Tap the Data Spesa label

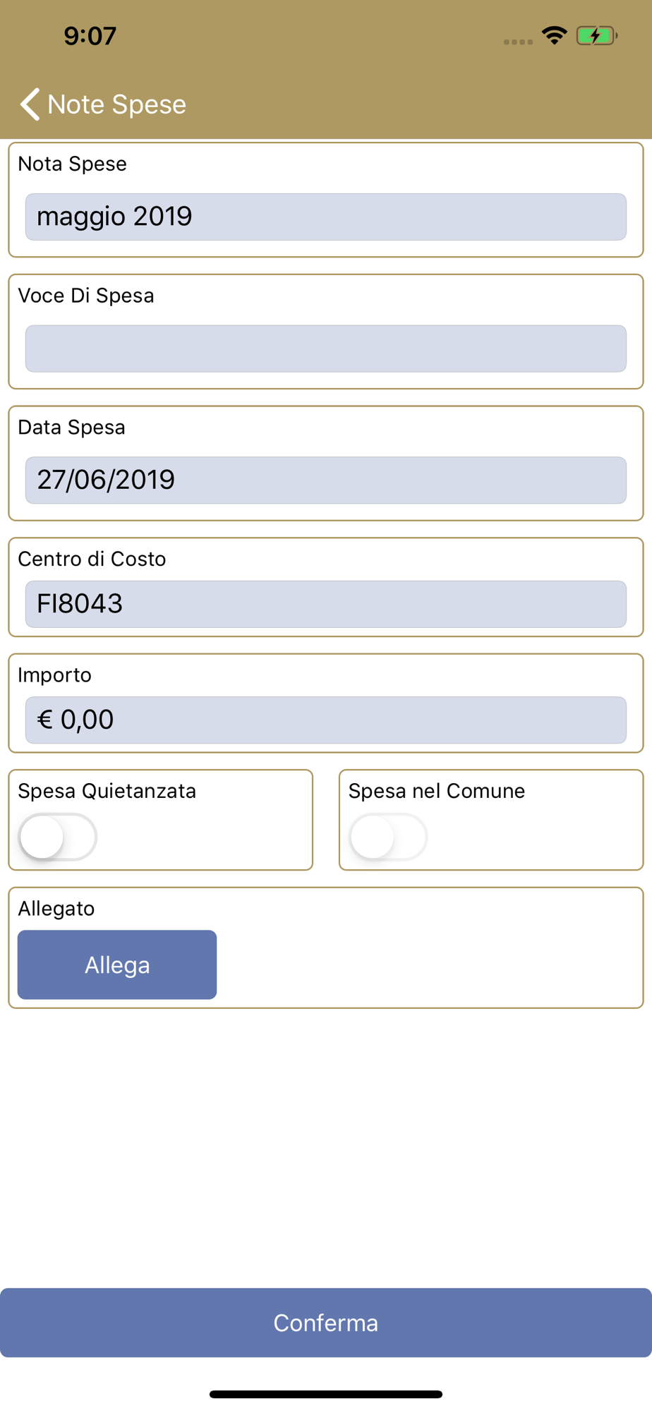coord(72,428)
